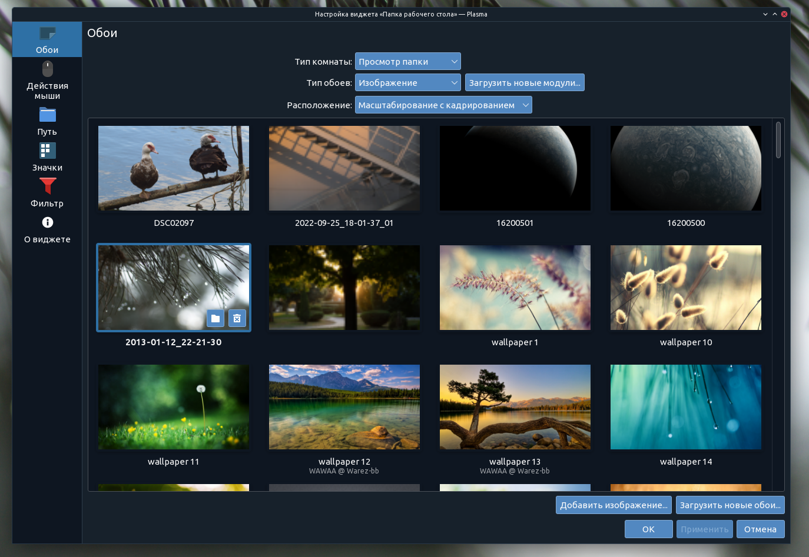Select the 16200501 planet wallpaper
Viewport: 809px width, 557px height.
tap(515, 168)
